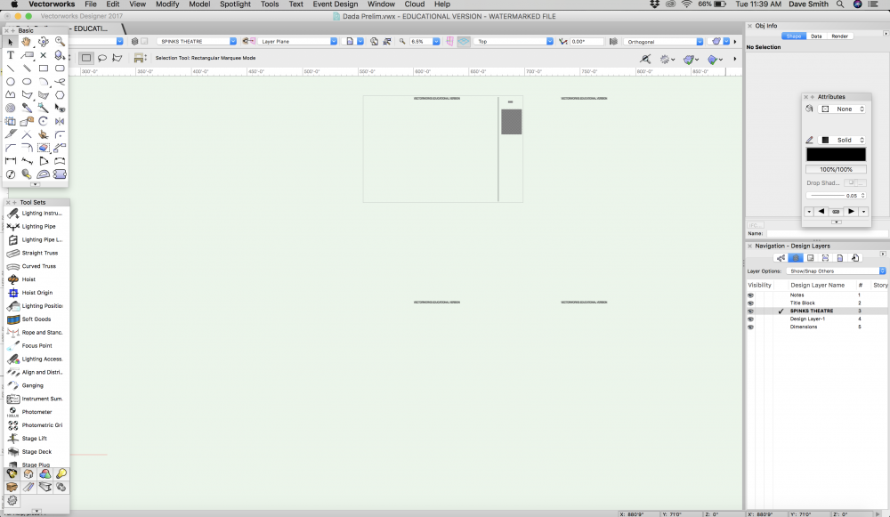This screenshot has width=890, height=517.
Task: Click the black fill color swatch in Attributes
Action: coord(835,153)
